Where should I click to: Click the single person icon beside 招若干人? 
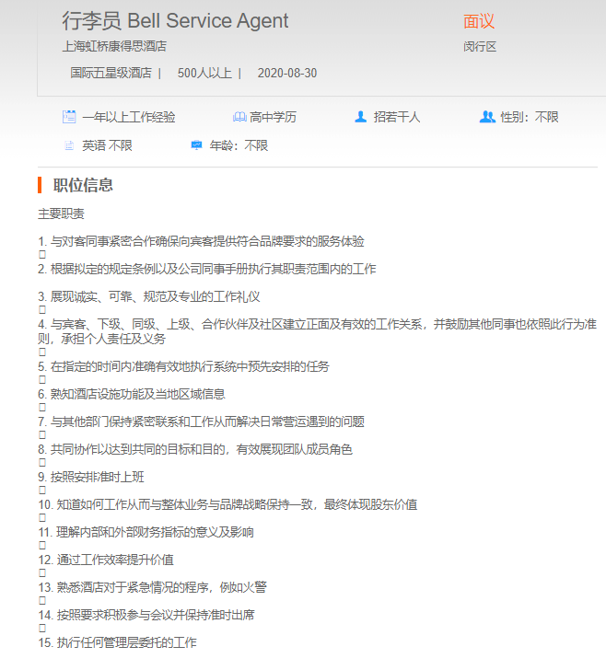click(360, 117)
